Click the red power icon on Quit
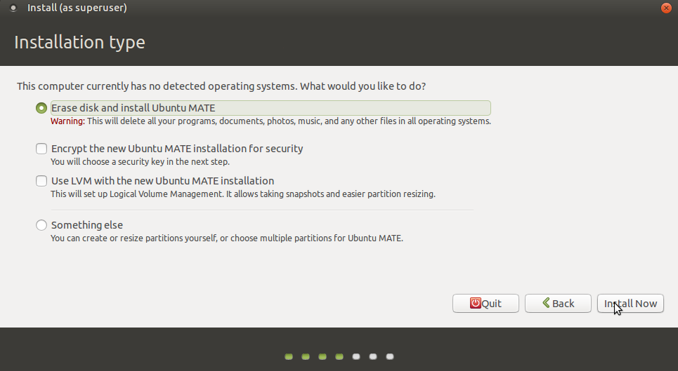678x371 pixels. point(475,303)
